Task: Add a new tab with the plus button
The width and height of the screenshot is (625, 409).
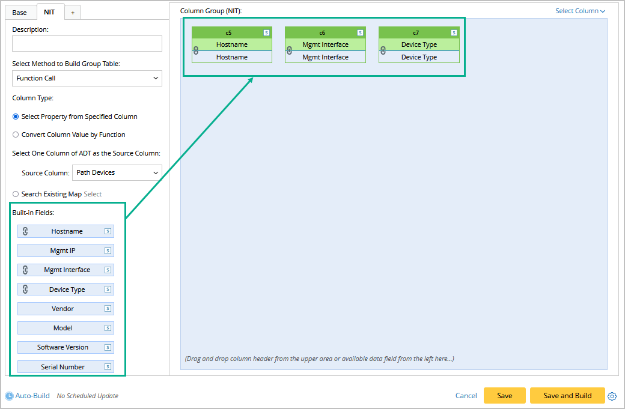Action: pyautogui.click(x=73, y=13)
